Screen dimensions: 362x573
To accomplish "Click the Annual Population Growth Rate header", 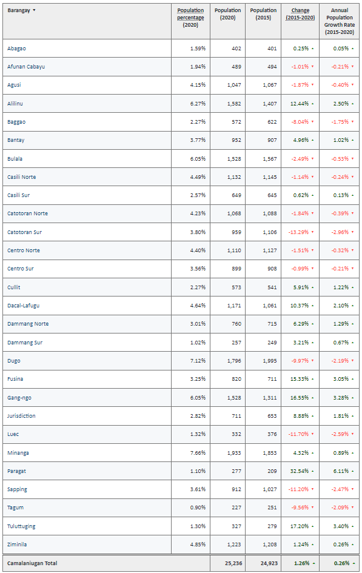I will [x=340, y=21].
